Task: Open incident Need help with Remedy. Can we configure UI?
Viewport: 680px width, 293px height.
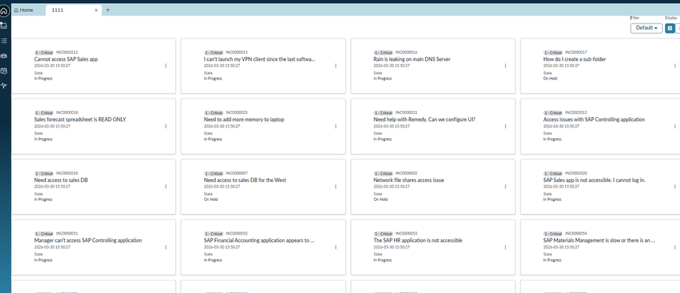Action: pyautogui.click(x=424, y=120)
